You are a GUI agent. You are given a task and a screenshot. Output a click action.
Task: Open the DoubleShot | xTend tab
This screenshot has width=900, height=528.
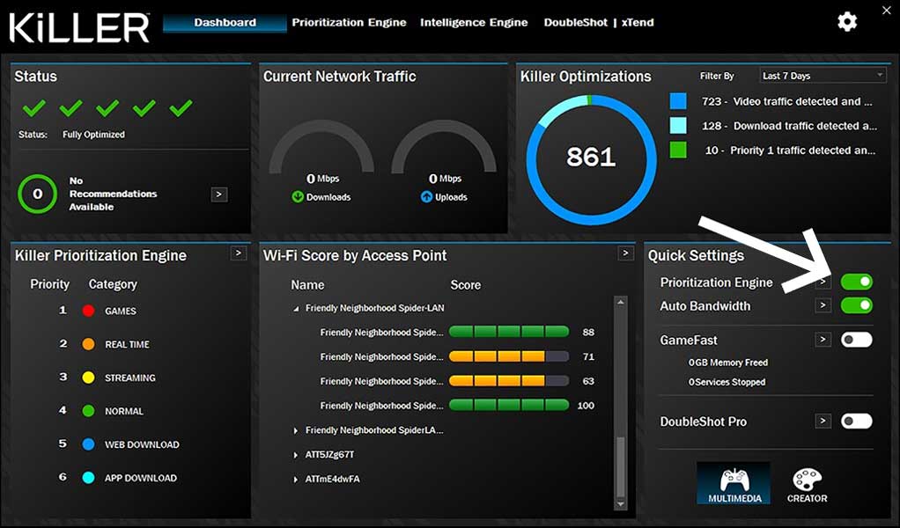[x=599, y=23]
